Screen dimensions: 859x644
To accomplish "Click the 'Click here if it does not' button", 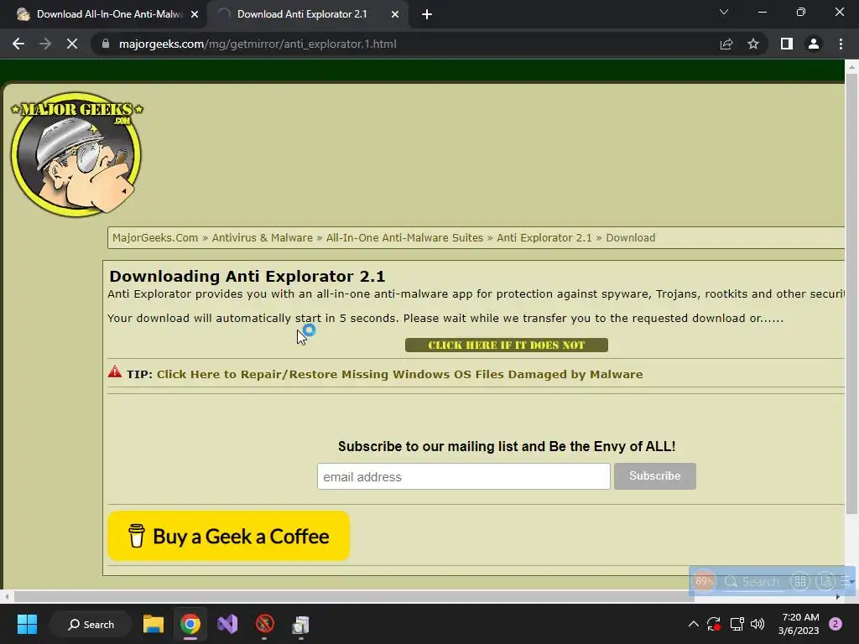I will [x=506, y=345].
